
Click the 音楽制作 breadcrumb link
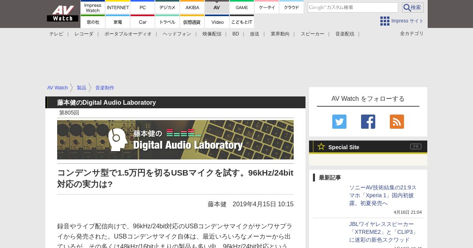click(x=105, y=88)
